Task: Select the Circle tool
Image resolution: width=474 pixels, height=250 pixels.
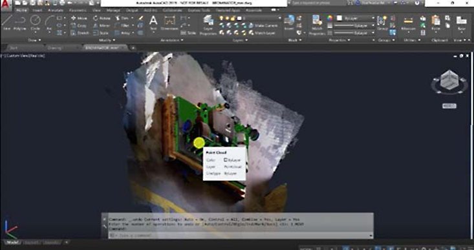Action: pos(36,23)
